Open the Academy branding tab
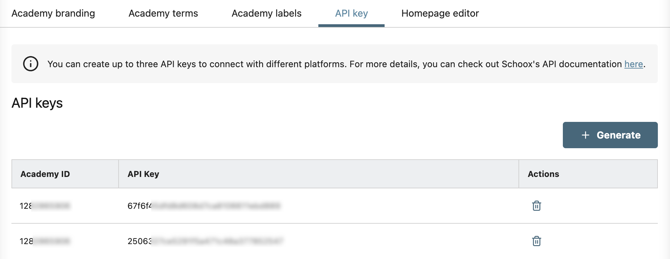The height and width of the screenshot is (259, 670). [53, 14]
